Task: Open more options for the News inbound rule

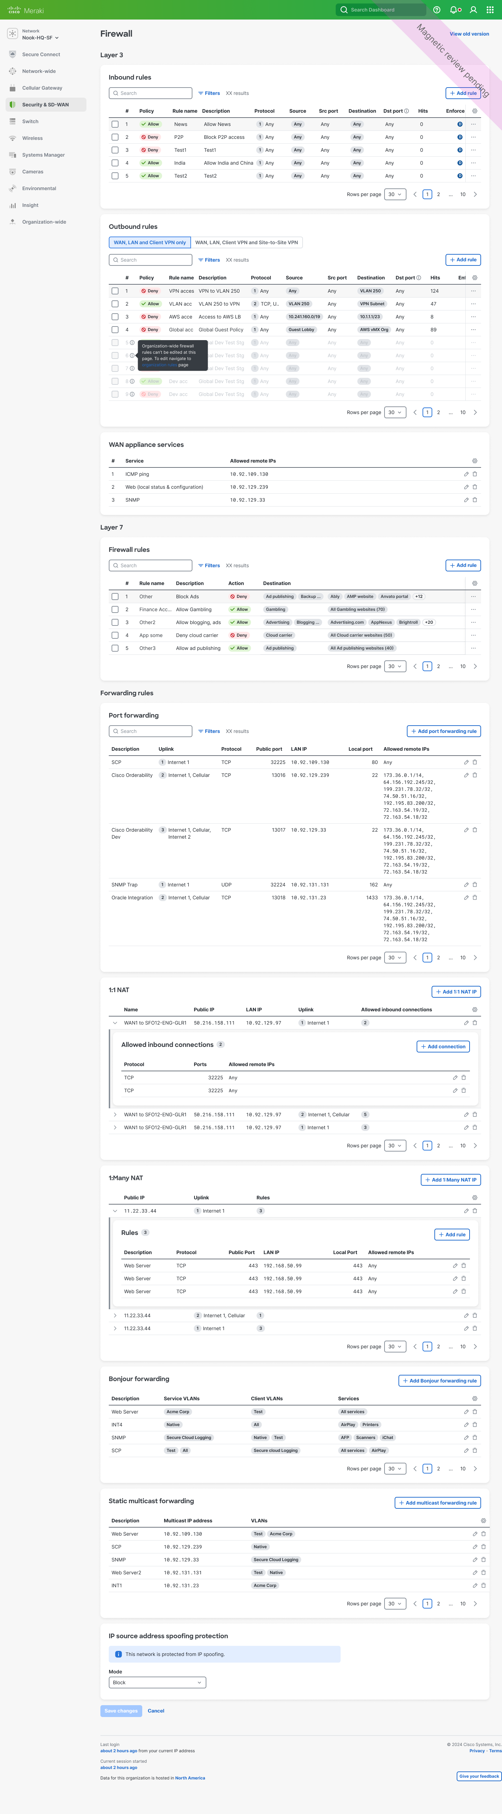Action: pos(473,125)
